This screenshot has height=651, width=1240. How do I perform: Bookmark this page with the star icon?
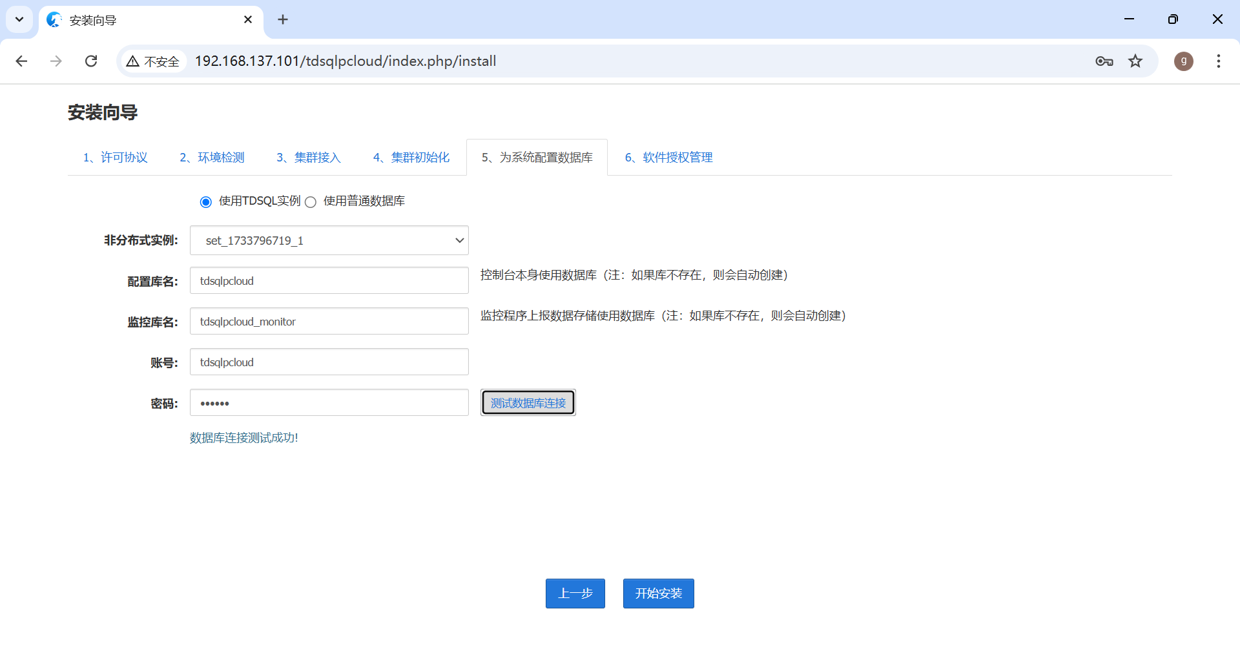pyautogui.click(x=1135, y=61)
